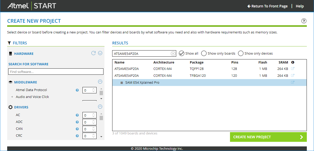314x151 pixels.
Task: Expand the Hardware filter section
Action: (100, 53)
